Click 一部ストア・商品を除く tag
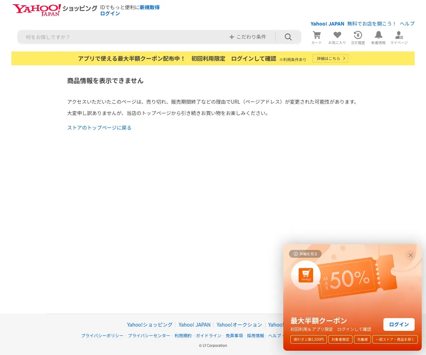This screenshot has width=426, height=355. [x=395, y=339]
